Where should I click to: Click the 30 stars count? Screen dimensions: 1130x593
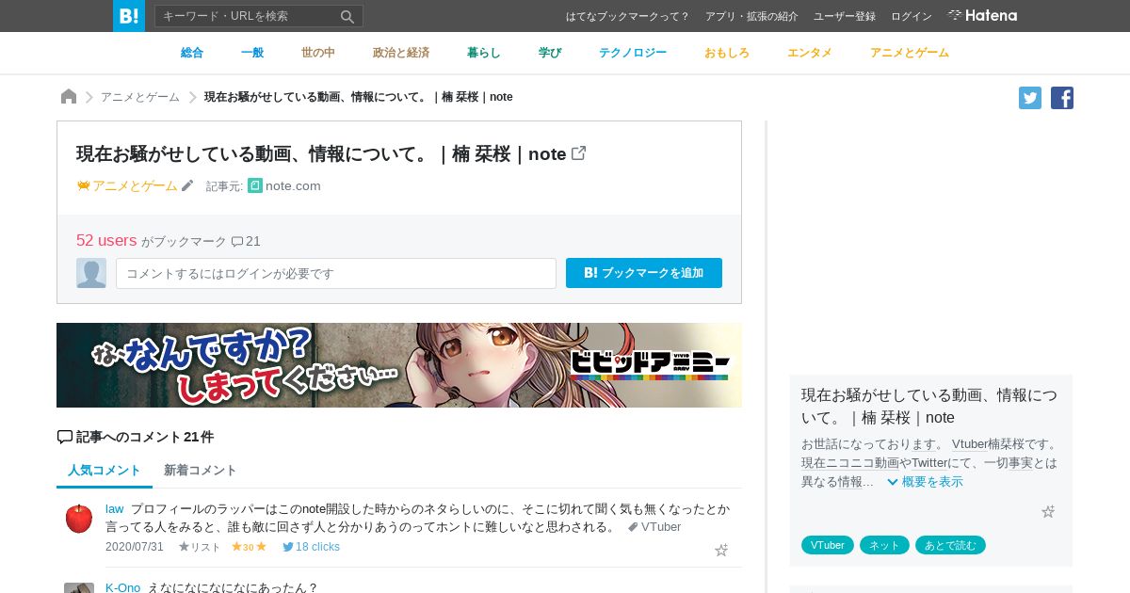click(x=249, y=547)
